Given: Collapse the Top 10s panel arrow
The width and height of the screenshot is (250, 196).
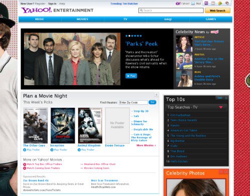Looking at the screenshot, I should (226, 98).
